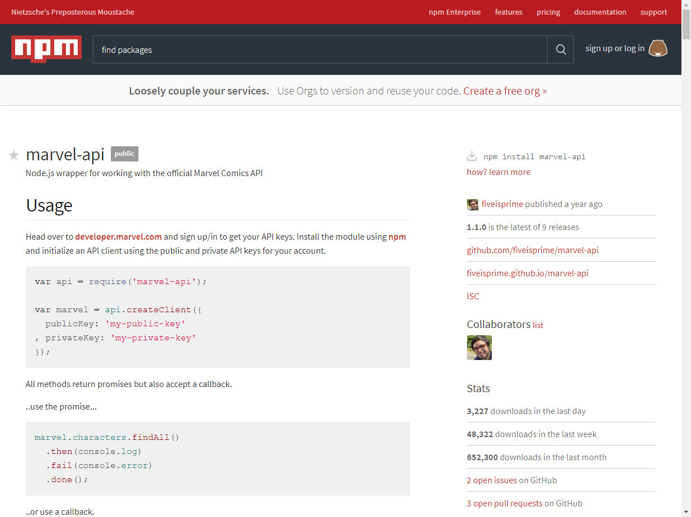Click the scrollbar up arrow

(686, 5)
